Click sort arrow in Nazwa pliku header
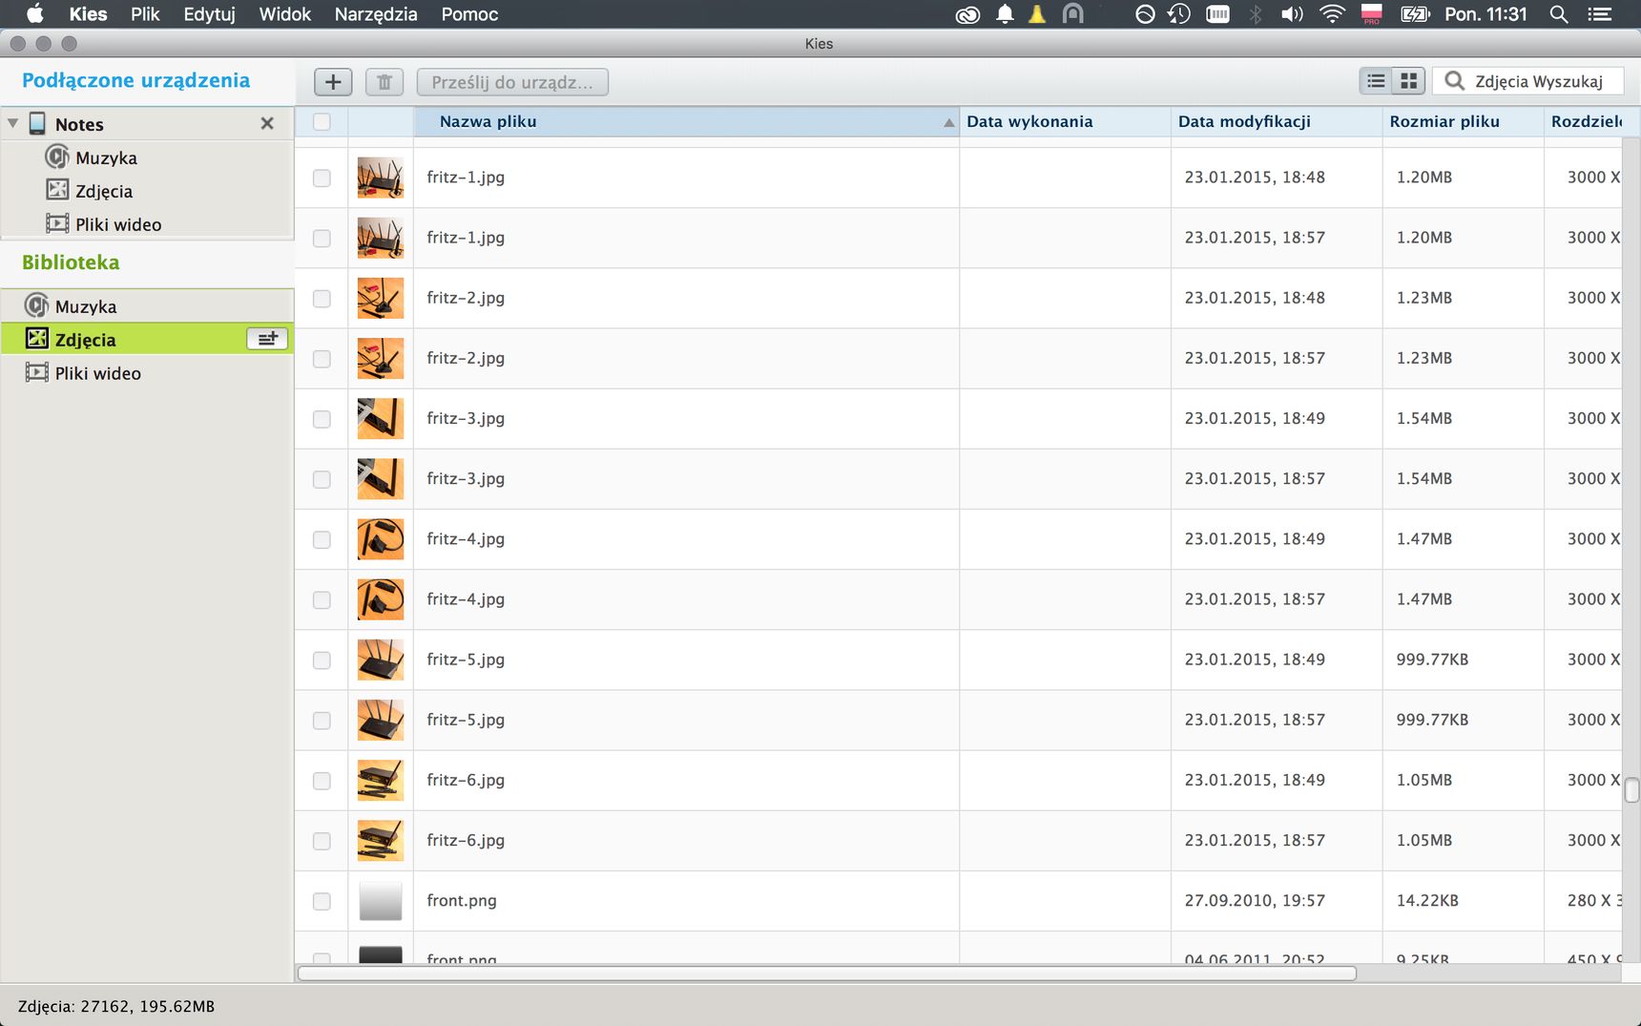 click(x=948, y=122)
